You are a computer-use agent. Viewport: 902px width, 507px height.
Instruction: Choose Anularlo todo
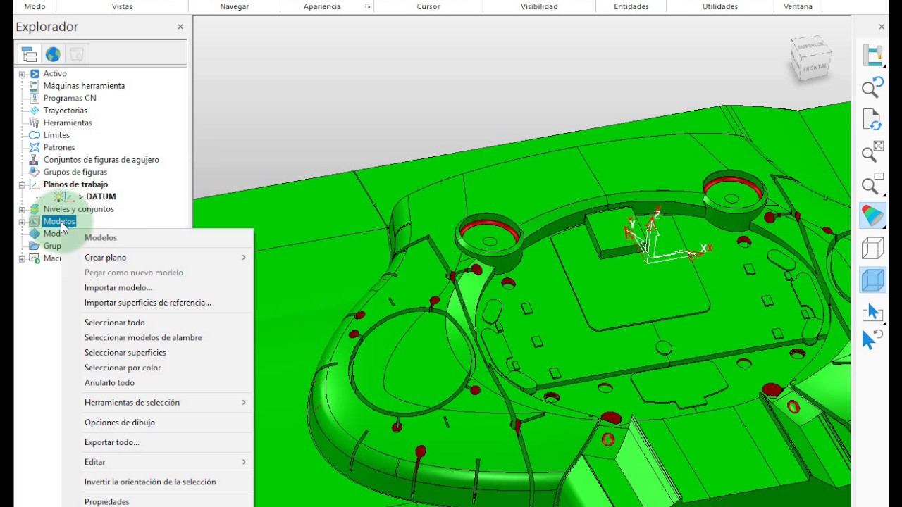[109, 382]
